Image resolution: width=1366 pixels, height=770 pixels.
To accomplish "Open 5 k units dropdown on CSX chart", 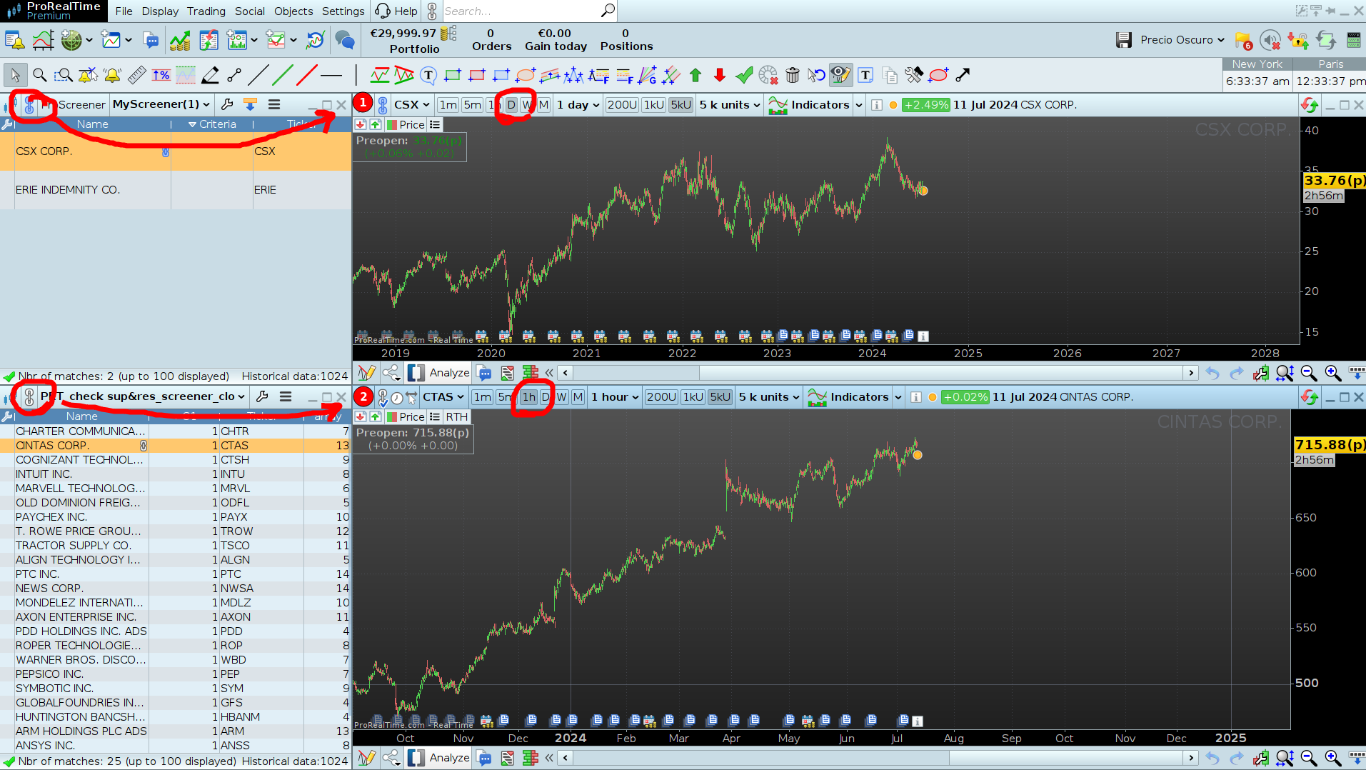I will click(x=730, y=105).
